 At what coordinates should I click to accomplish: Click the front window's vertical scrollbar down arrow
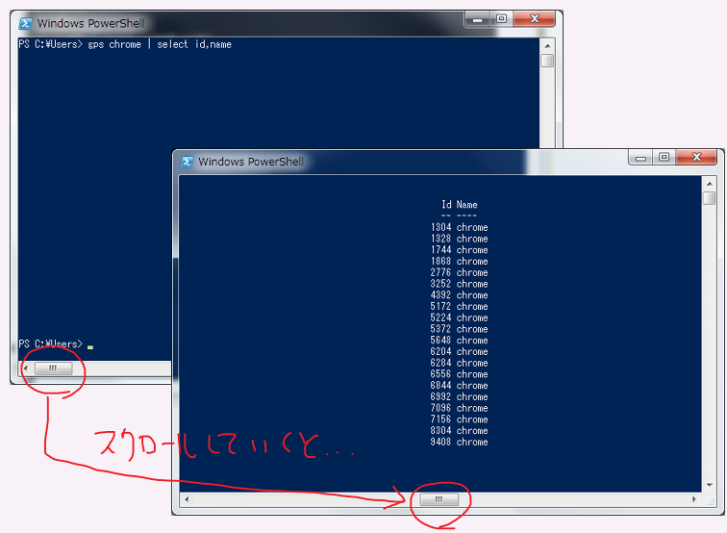709,485
